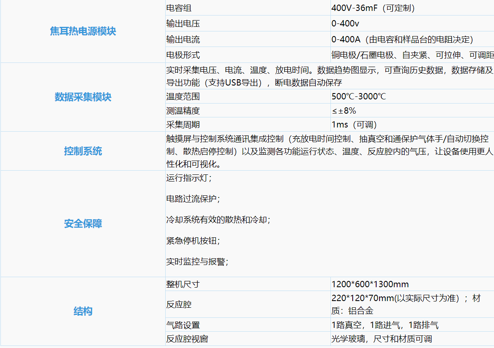
Task: Select the 500℃-3000℃ temperature range value
Action: pos(359,96)
